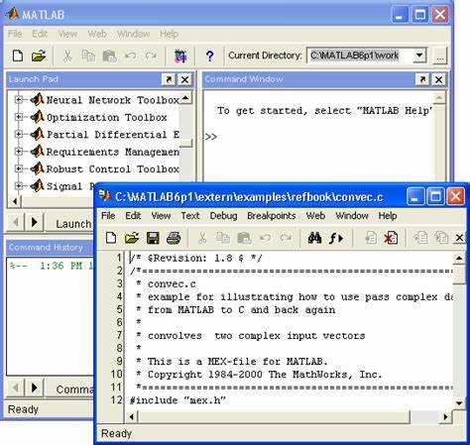This screenshot has height=445, width=470.
Task: Click the question mark Help icon
Action: (209, 56)
